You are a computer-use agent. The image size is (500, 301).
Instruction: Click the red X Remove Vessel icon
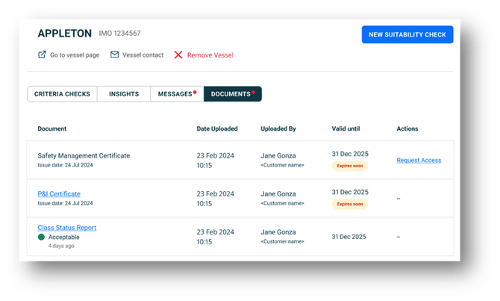click(x=178, y=55)
